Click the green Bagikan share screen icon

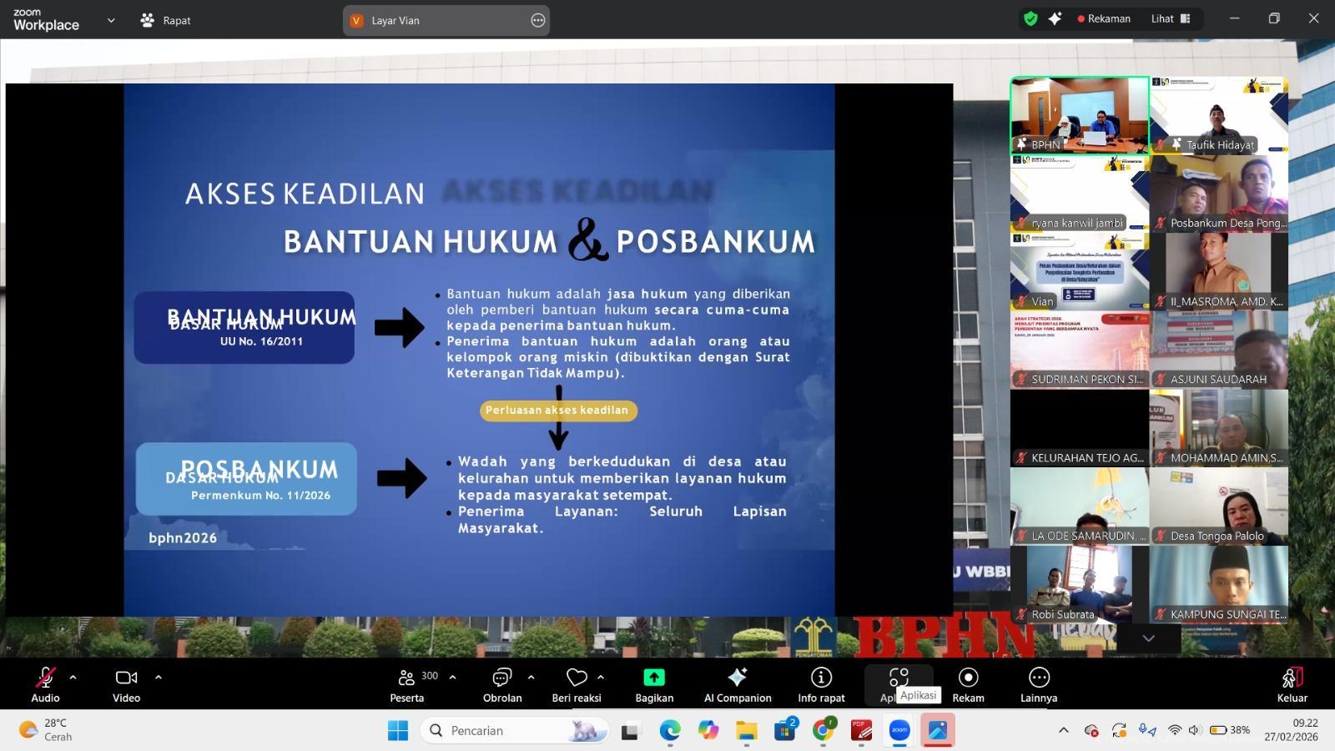[x=654, y=677]
